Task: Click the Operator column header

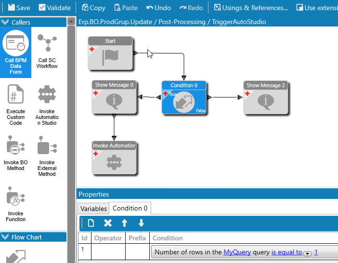Action: (108, 238)
